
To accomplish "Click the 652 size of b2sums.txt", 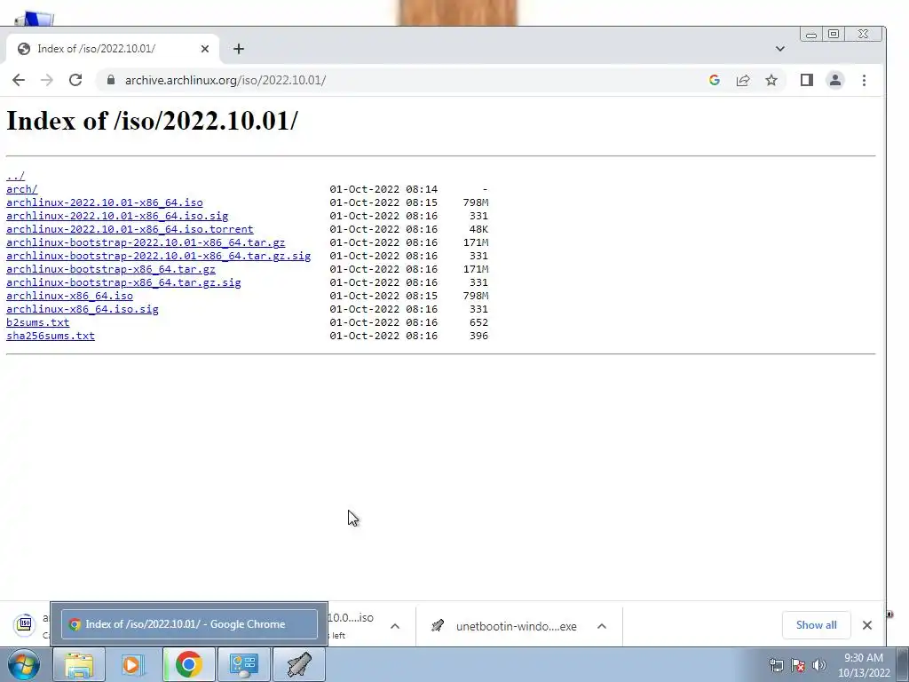I will pyautogui.click(x=478, y=322).
